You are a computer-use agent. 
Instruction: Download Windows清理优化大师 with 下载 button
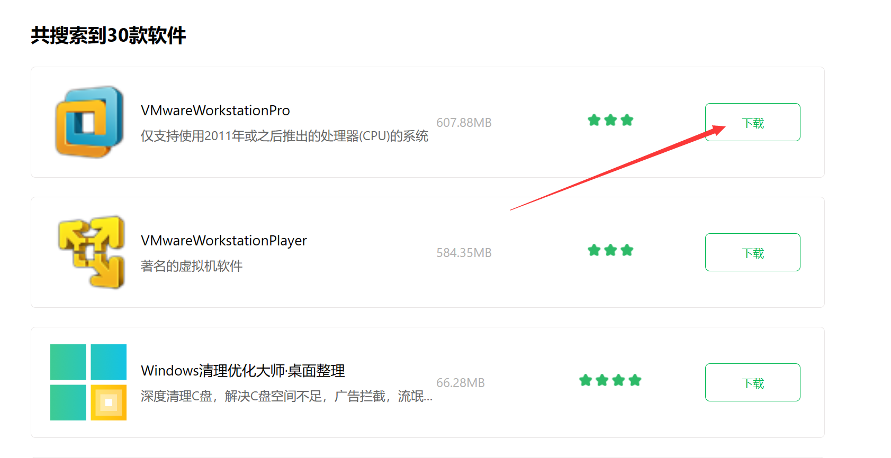tap(752, 382)
